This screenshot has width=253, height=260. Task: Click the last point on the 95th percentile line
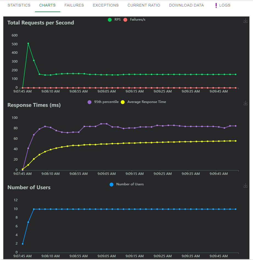pyautogui.click(x=236, y=126)
